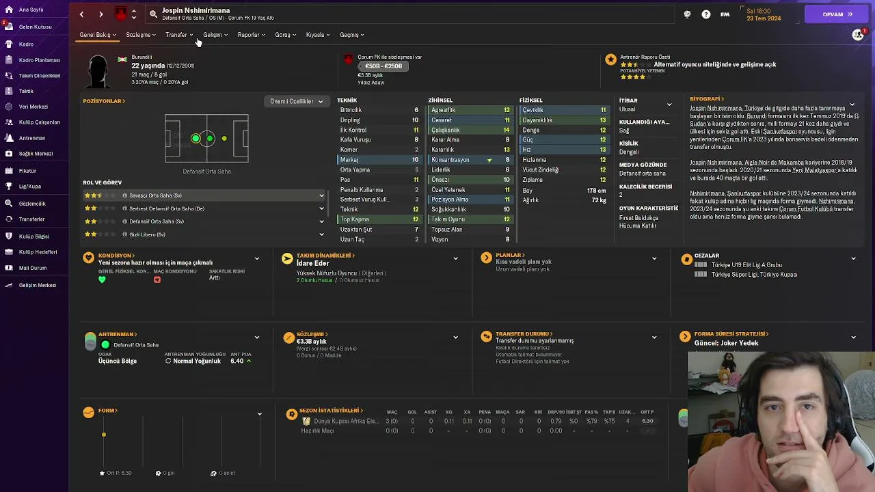This screenshot has width=875, height=492.
Task: Open the TAKIM DİNAMİKLERİ heading link
Action: 325,256
